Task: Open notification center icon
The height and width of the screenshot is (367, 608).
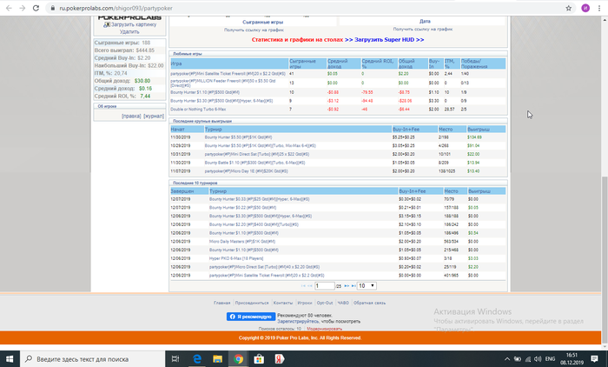Action: coord(594,359)
